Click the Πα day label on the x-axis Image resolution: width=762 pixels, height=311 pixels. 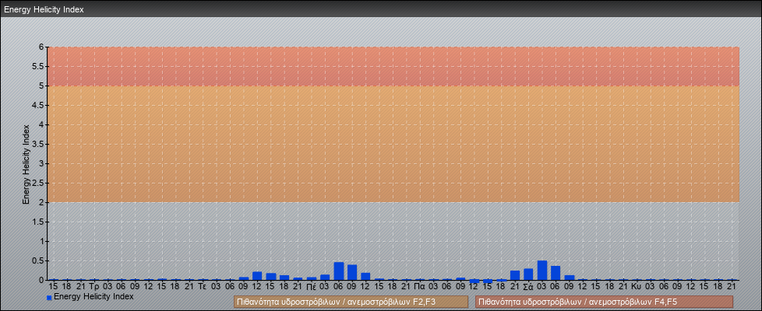(420, 287)
